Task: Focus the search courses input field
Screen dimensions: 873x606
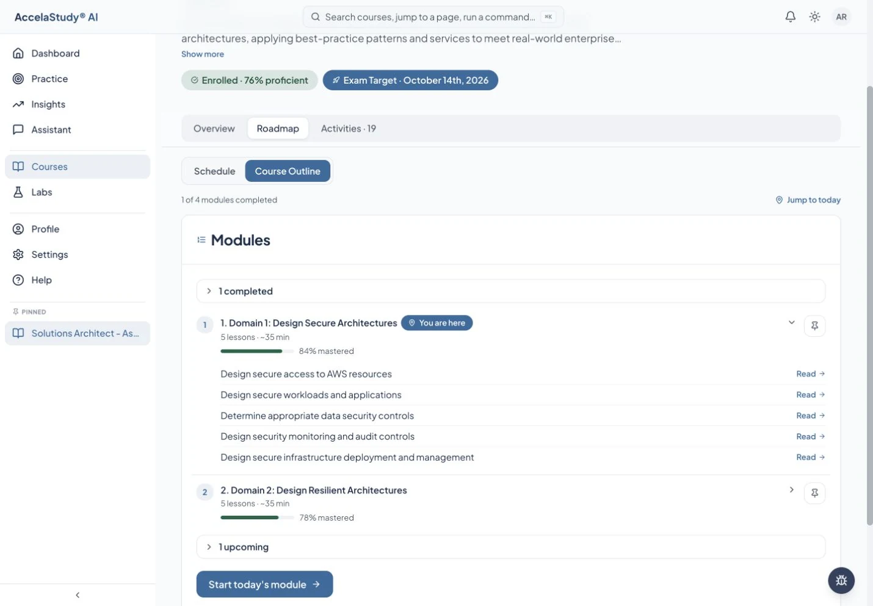Action: pyautogui.click(x=433, y=17)
